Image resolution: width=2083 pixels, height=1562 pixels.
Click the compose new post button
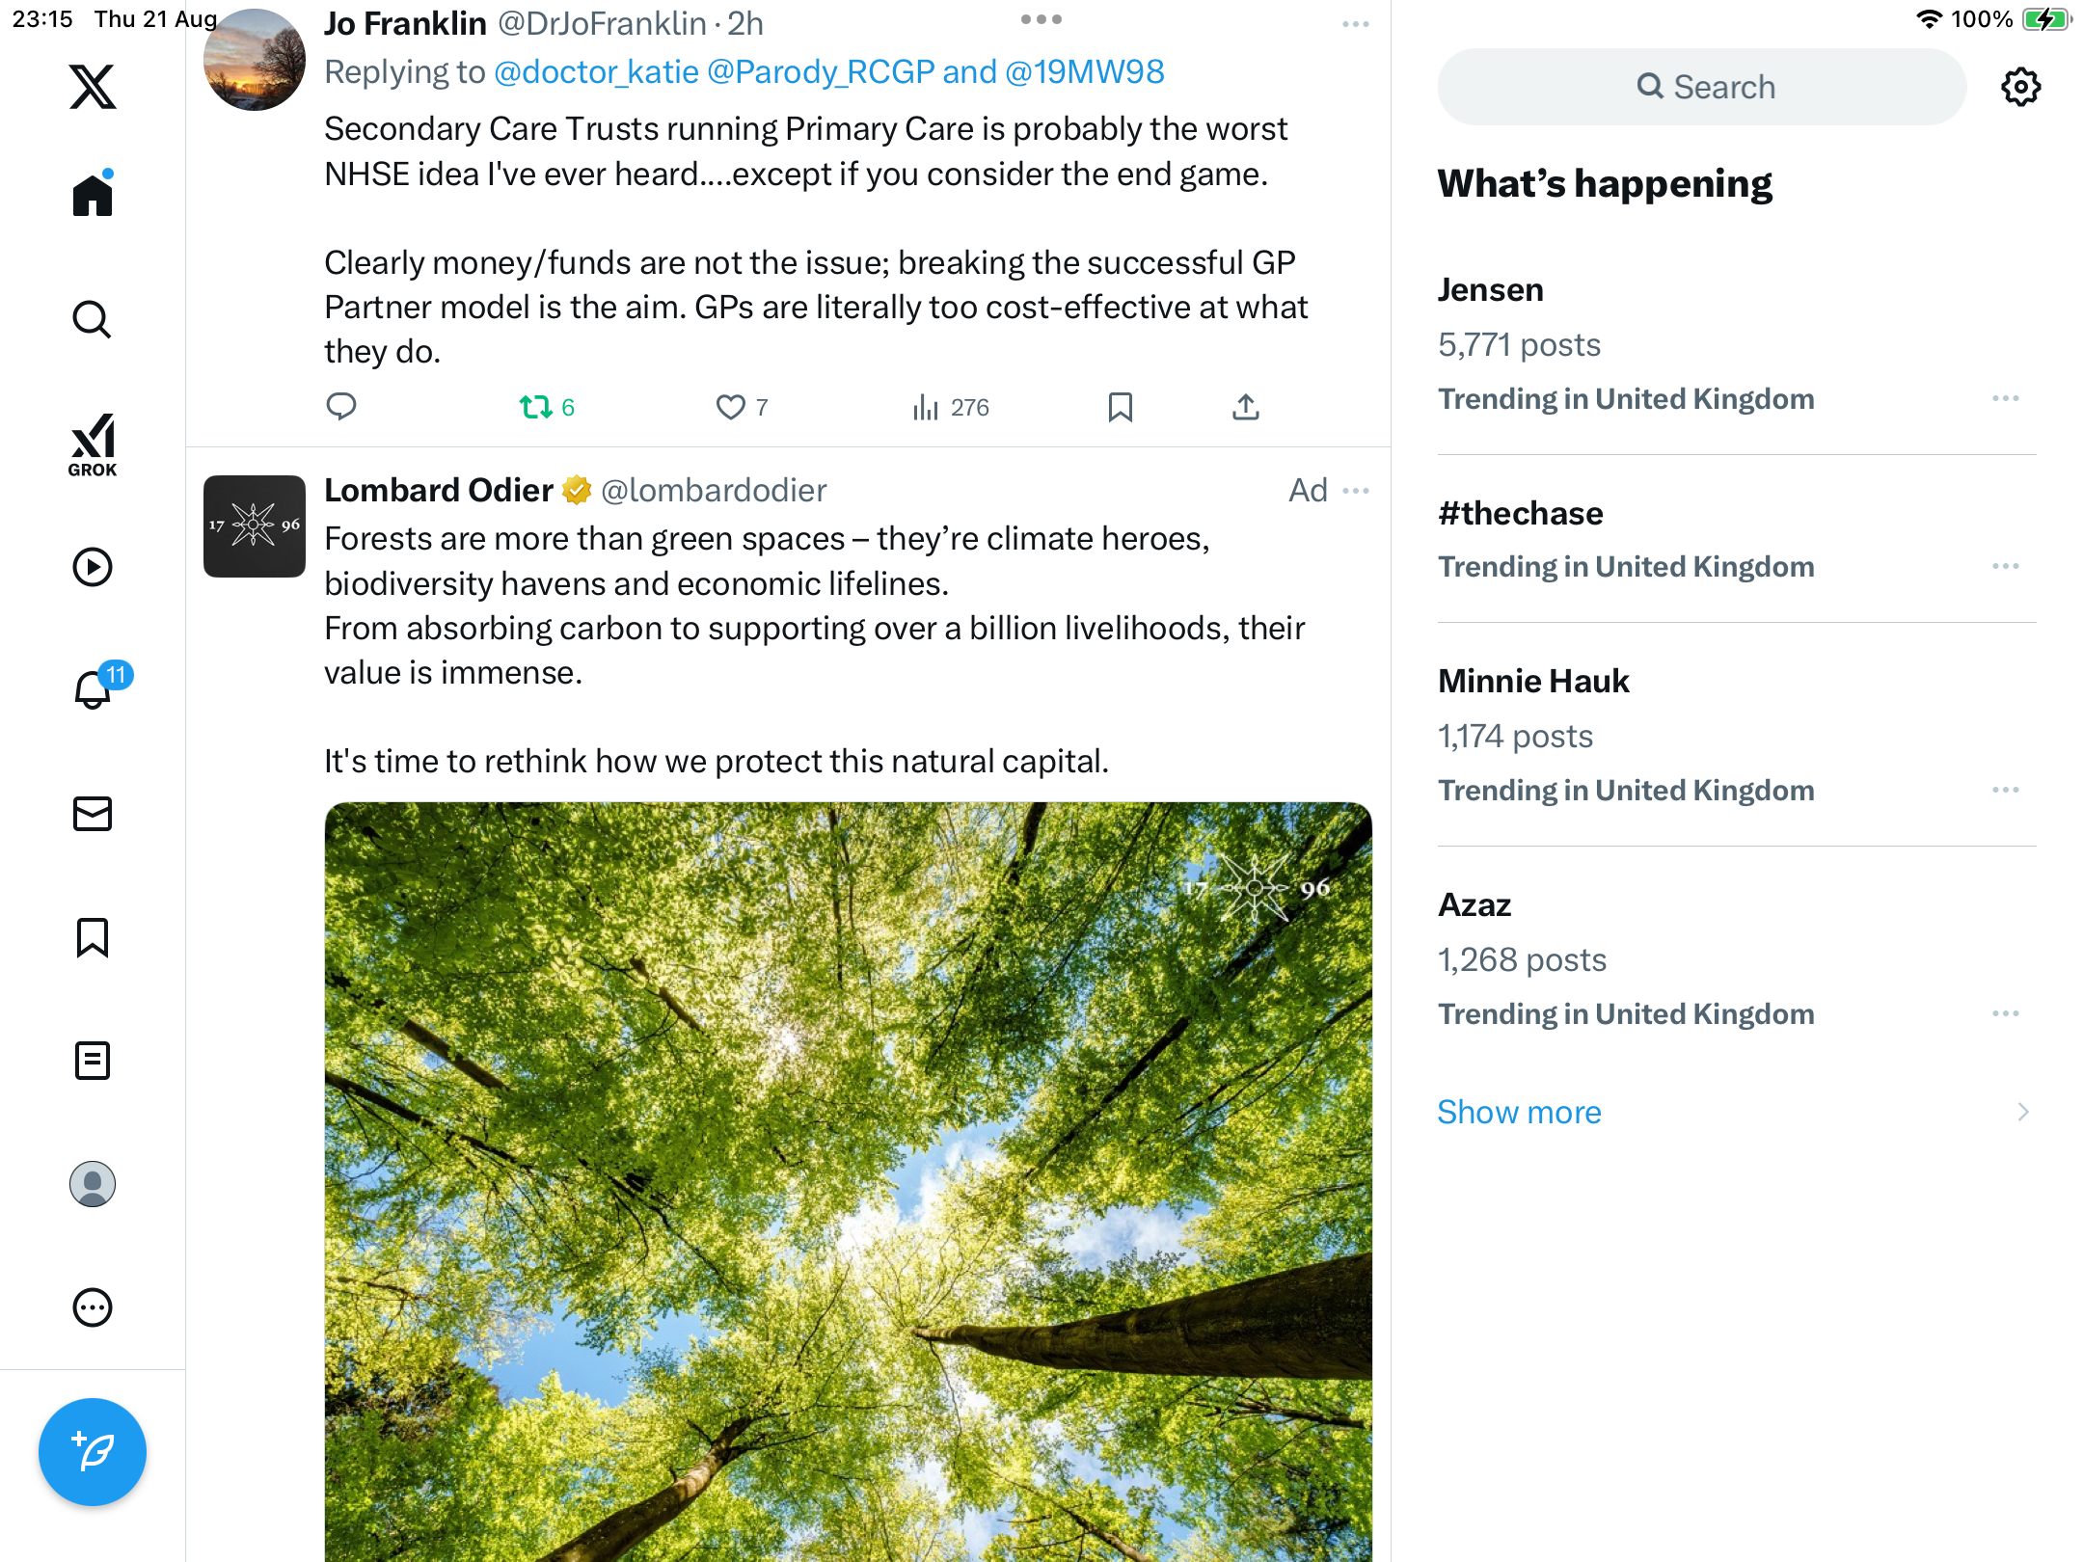[x=93, y=1451]
